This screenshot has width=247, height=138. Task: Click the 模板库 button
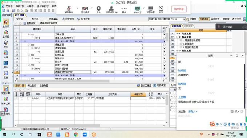pyautogui.click(x=226, y=19)
